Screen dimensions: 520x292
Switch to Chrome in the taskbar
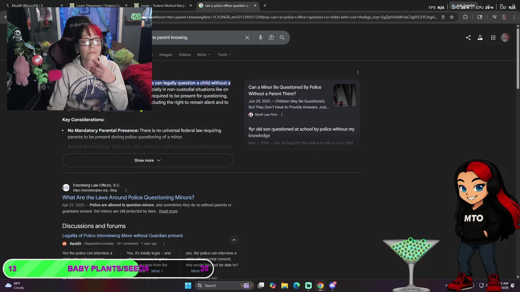pos(321,286)
